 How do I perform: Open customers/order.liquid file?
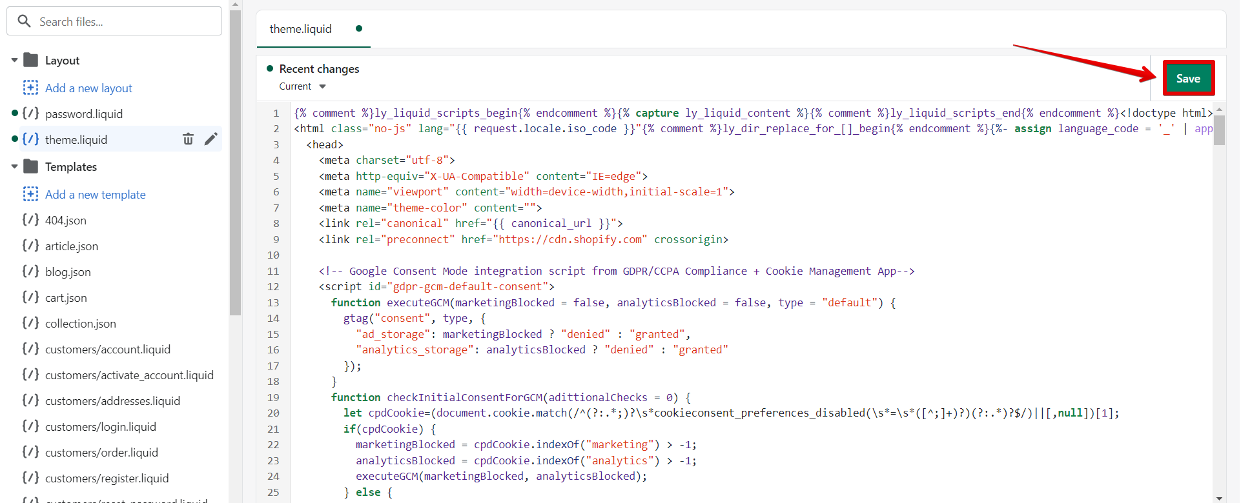(101, 452)
